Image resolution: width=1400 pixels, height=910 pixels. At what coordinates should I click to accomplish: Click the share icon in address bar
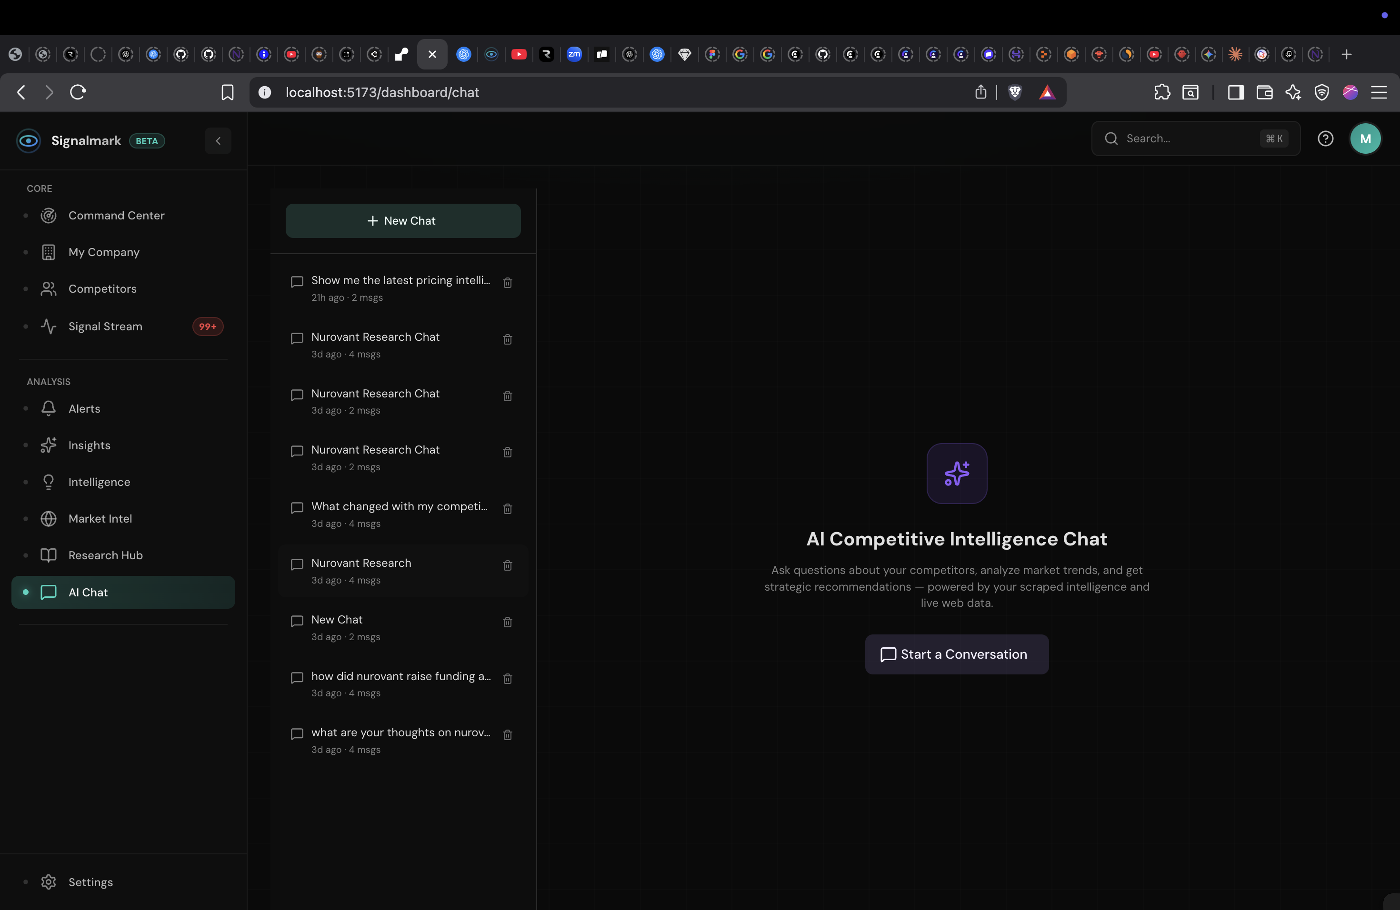click(980, 92)
